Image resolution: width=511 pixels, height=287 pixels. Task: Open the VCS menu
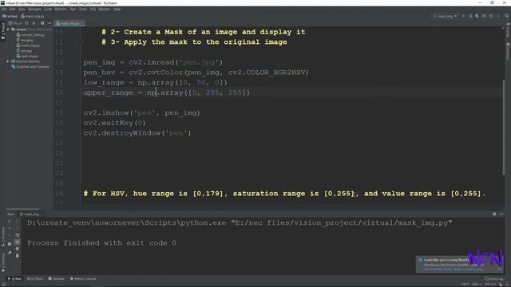(x=93, y=9)
